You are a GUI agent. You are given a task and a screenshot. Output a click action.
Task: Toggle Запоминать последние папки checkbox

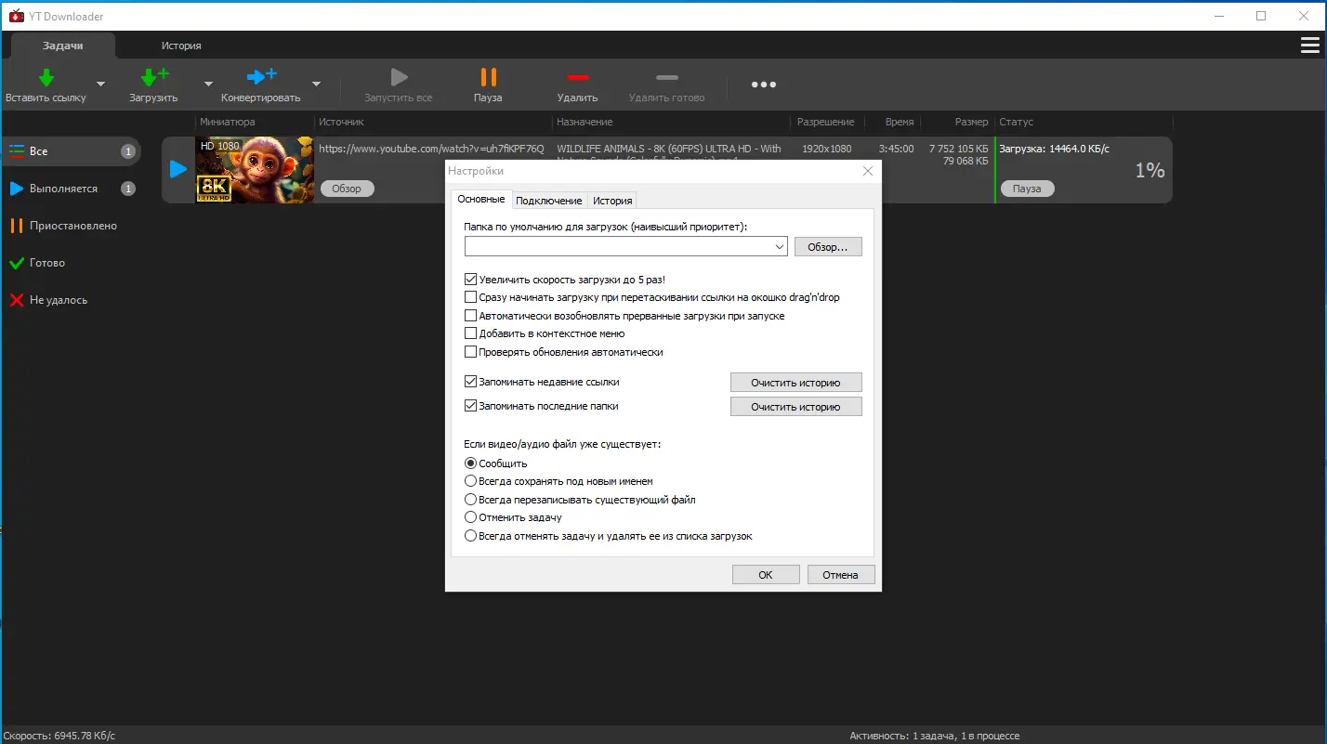(x=470, y=406)
